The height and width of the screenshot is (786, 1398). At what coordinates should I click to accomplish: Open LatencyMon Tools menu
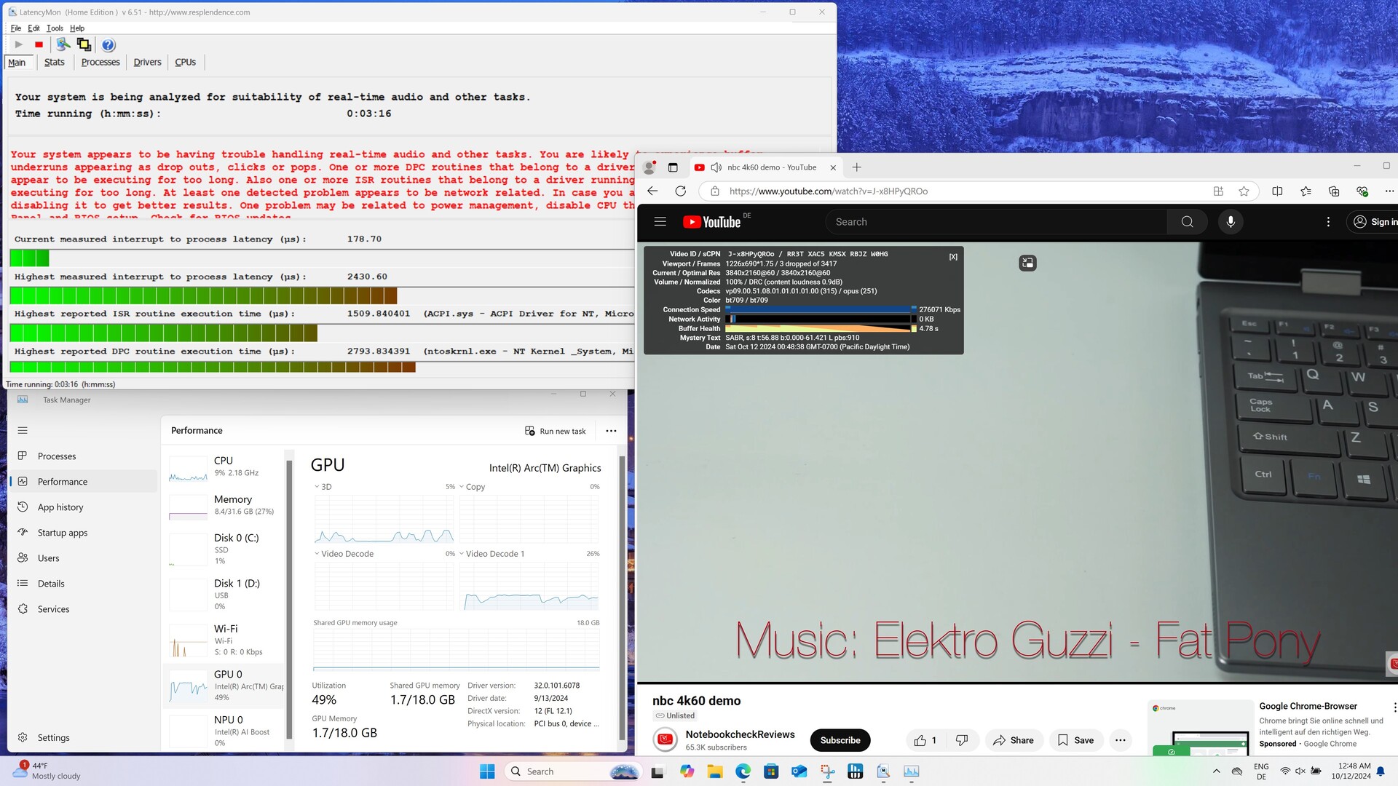55,28
